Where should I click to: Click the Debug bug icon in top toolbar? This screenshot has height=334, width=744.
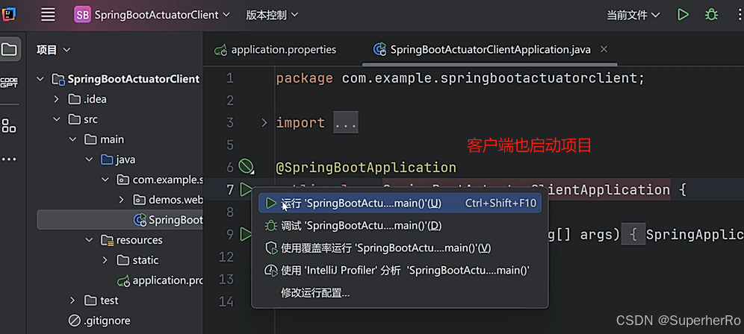(x=711, y=15)
